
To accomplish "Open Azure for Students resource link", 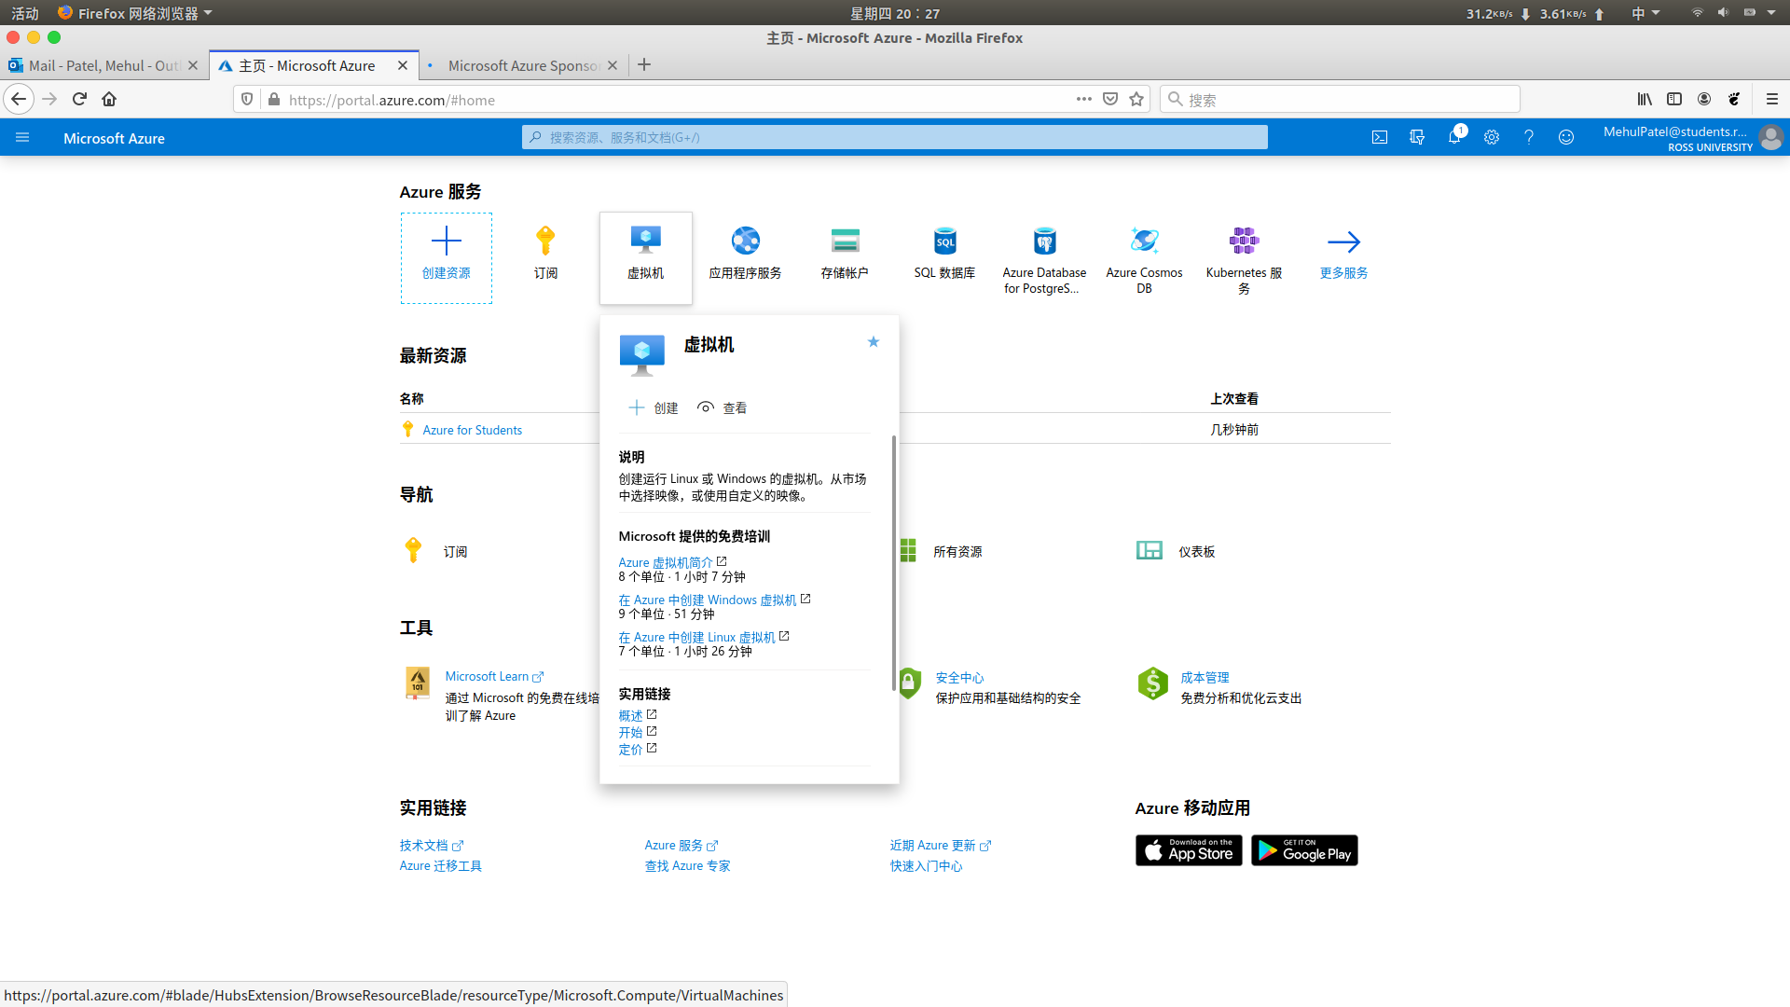I will coord(472,430).
